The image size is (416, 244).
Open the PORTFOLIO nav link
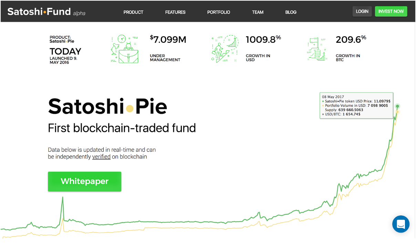click(219, 12)
